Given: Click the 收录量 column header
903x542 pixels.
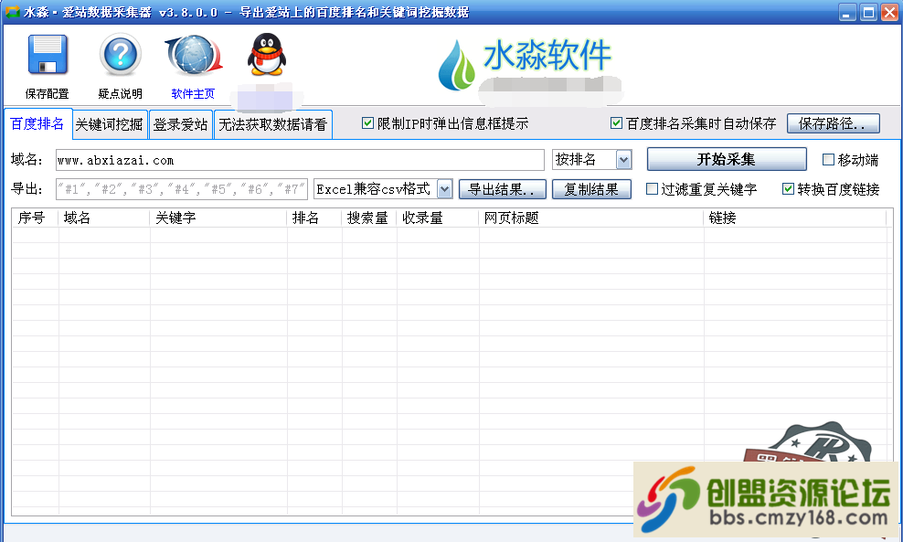Looking at the screenshot, I should click(x=438, y=218).
